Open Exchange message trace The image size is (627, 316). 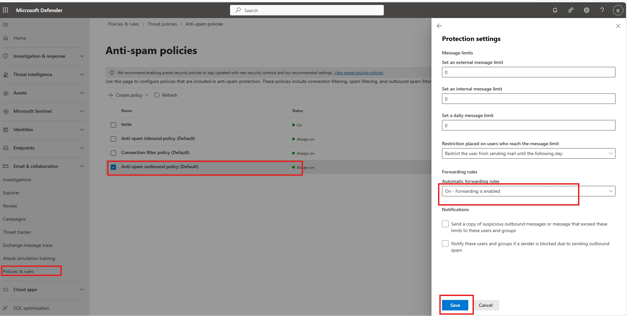(28, 245)
